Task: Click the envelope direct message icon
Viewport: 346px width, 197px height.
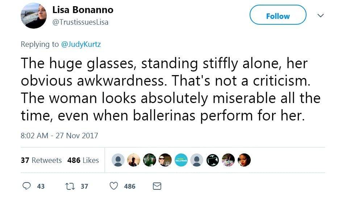Action: (x=157, y=186)
